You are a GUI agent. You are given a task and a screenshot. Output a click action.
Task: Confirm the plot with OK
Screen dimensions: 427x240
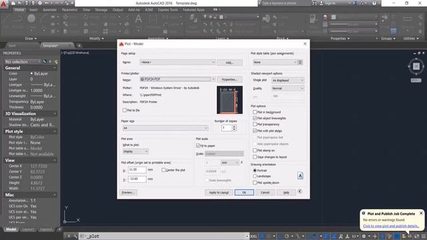click(244, 193)
